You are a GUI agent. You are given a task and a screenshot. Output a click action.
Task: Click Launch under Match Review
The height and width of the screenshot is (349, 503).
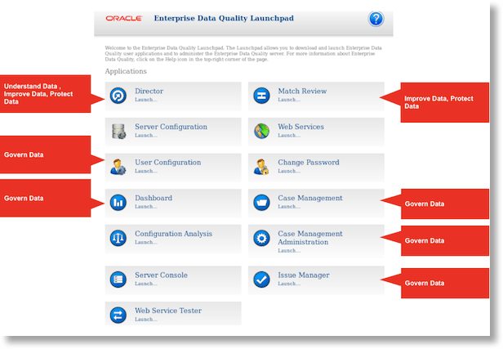pos(289,100)
